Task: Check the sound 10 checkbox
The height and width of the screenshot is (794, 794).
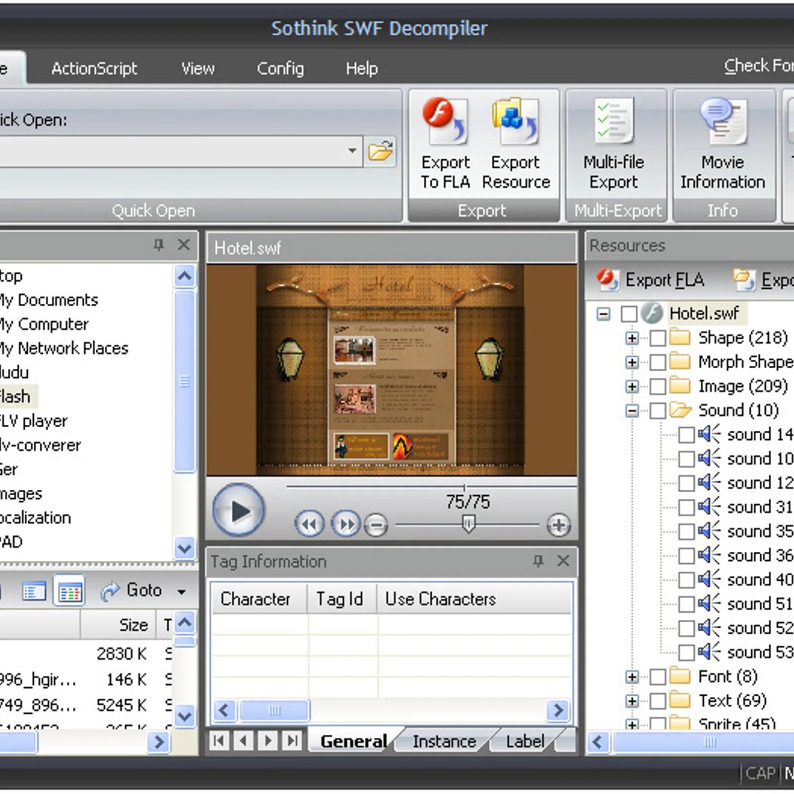Action: (687, 459)
